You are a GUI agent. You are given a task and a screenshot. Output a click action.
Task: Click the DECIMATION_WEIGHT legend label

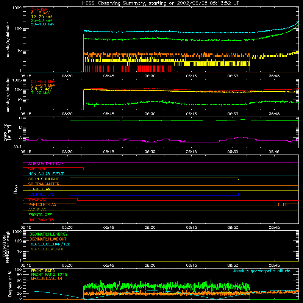pyautogui.click(x=48, y=239)
